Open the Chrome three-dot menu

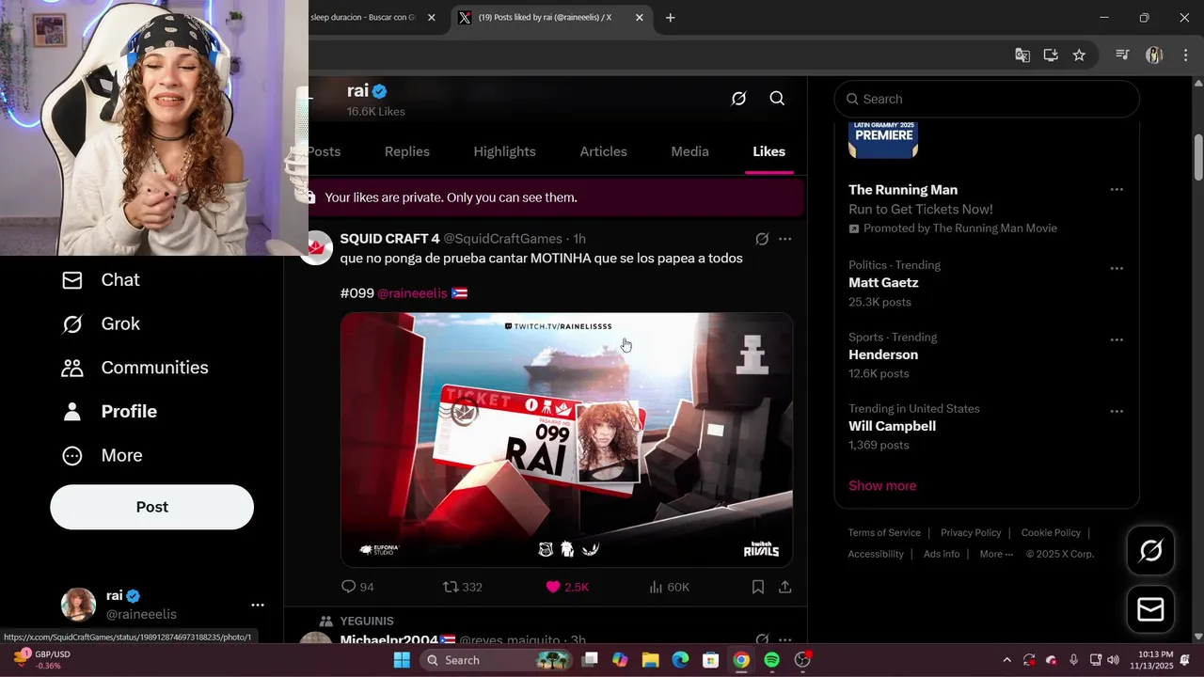(1183, 55)
